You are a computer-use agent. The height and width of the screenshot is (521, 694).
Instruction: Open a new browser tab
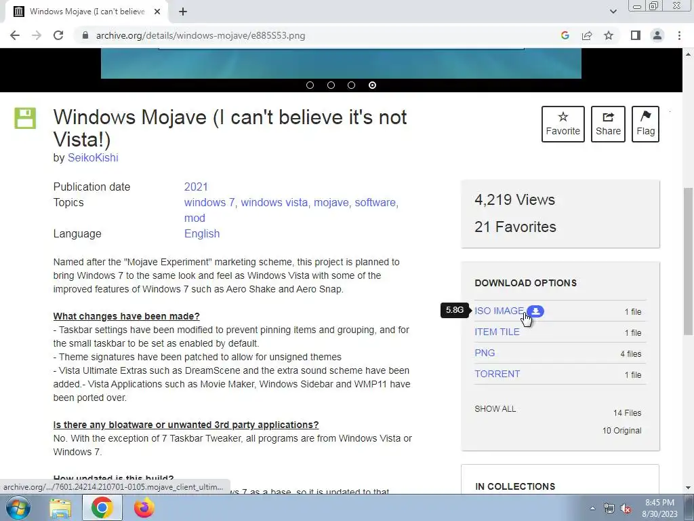(x=183, y=12)
